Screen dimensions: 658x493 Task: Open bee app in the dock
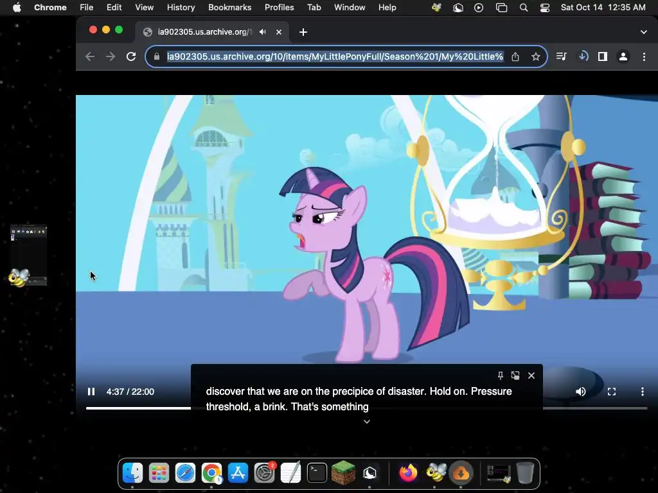[x=436, y=472]
